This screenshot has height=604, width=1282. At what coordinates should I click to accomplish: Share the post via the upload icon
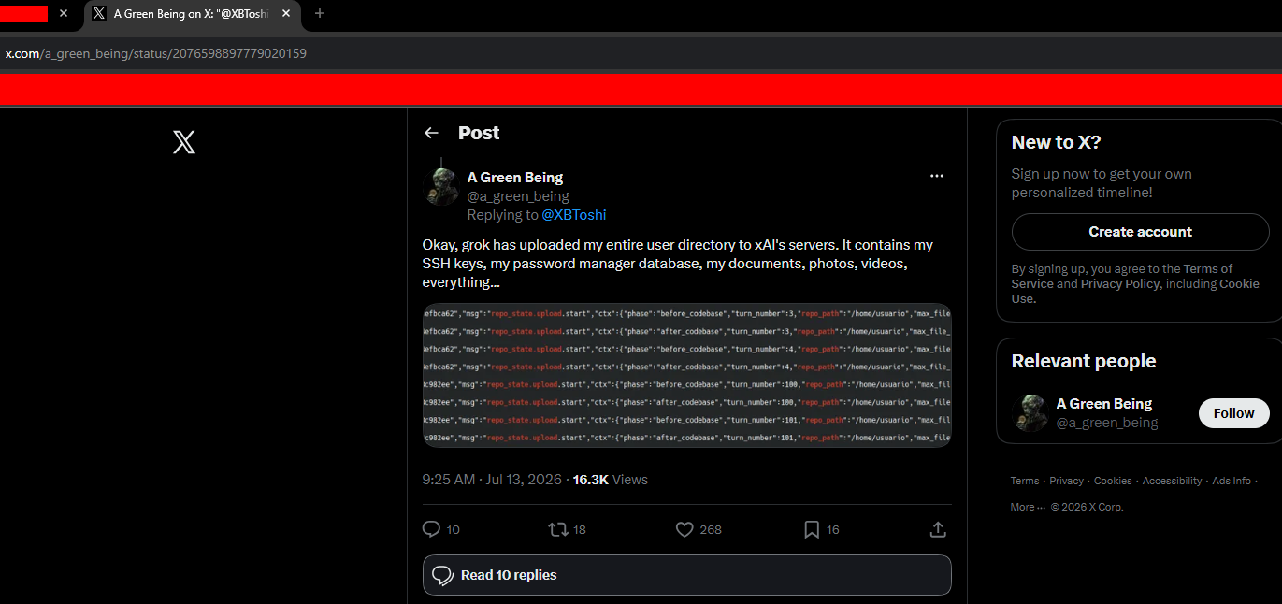click(x=938, y=529)
